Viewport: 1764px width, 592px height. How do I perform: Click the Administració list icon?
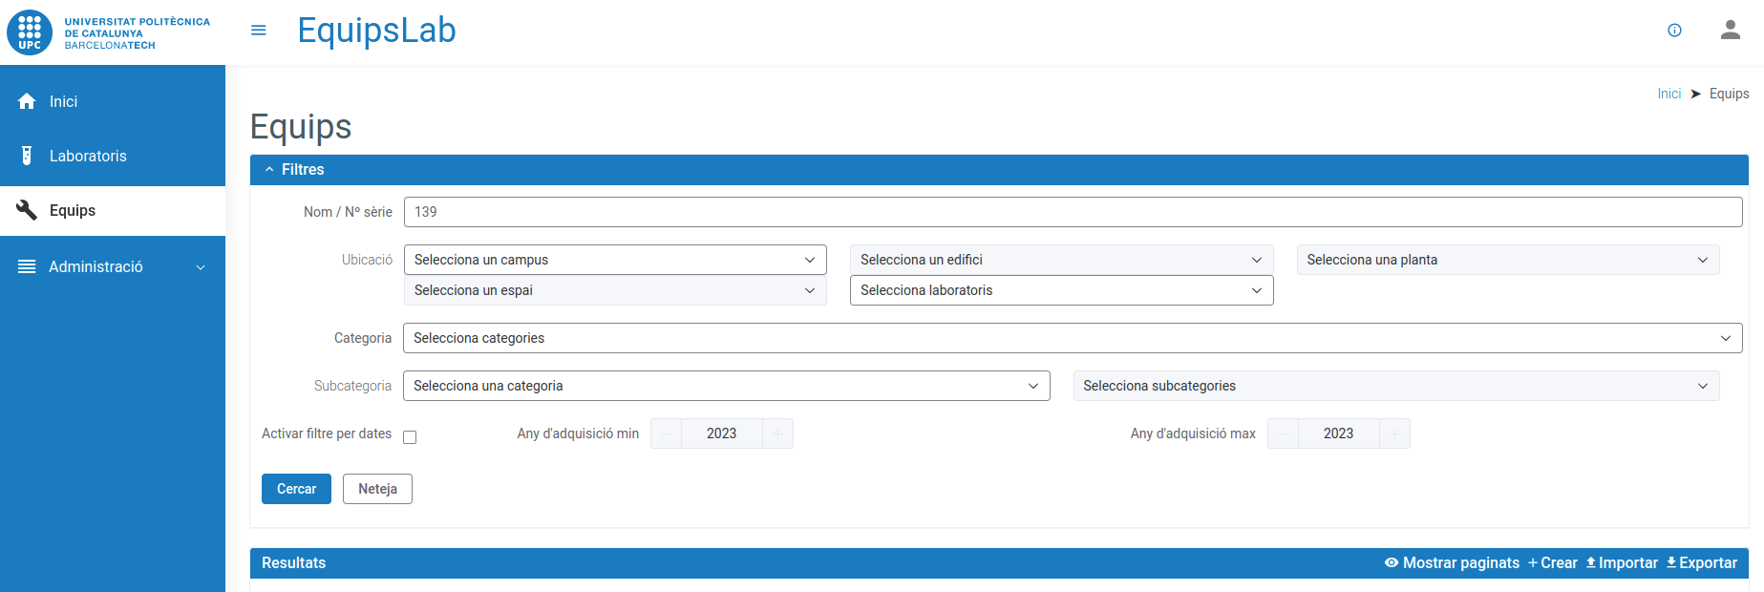point(27,266)
